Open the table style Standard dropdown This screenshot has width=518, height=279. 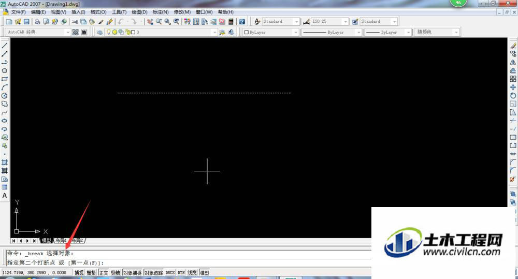[x=394, y=22]
